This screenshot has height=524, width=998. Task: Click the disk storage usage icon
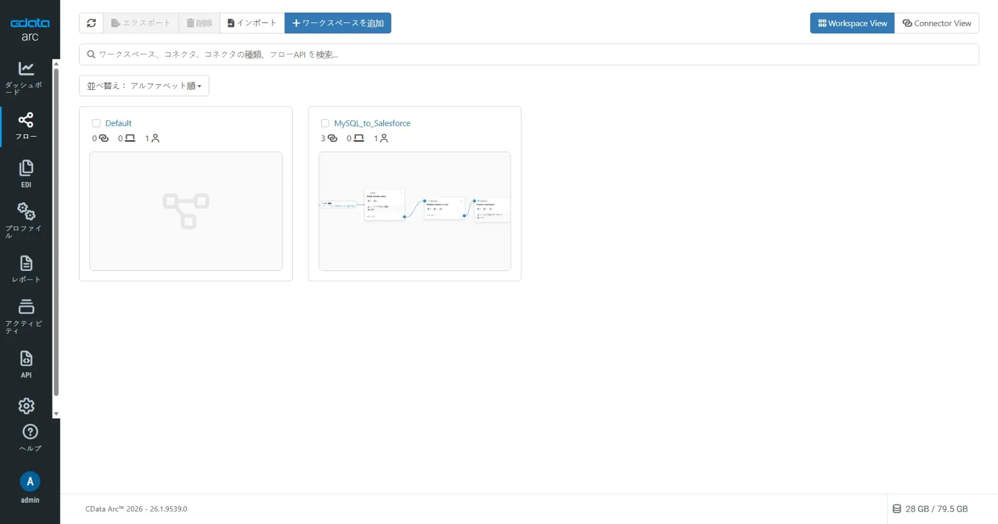click(897, 509)
